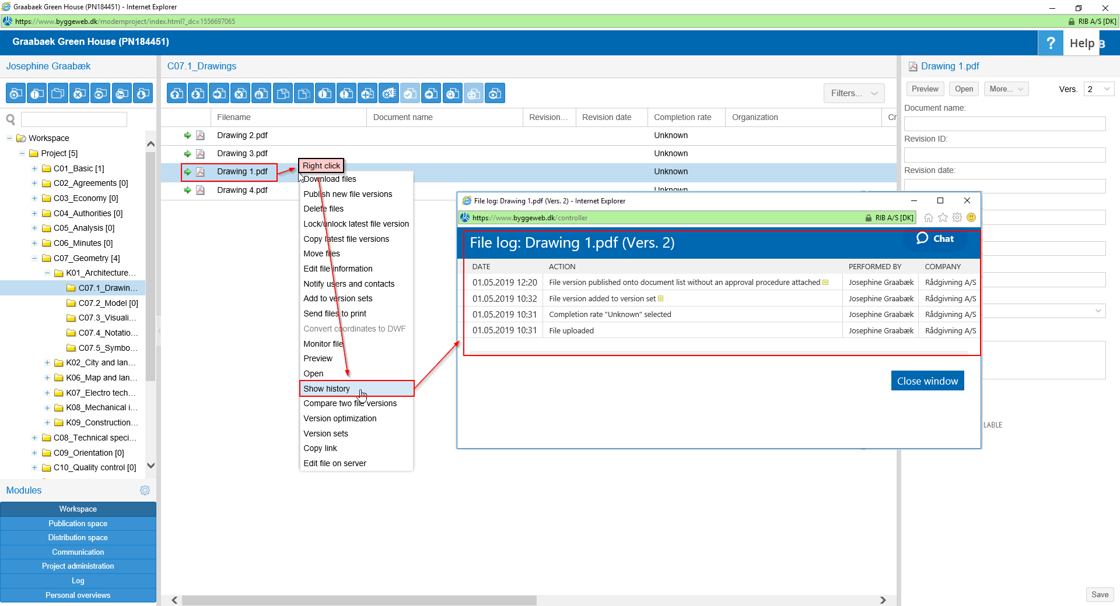This screenshot has height=606, width=1120.
Task: Click the preview eye icon in file toolbar
Action: 495,93
